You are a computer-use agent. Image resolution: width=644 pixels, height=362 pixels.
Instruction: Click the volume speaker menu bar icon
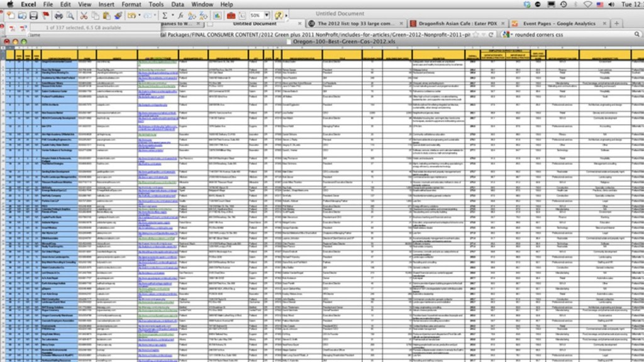(x=611, y=4)
